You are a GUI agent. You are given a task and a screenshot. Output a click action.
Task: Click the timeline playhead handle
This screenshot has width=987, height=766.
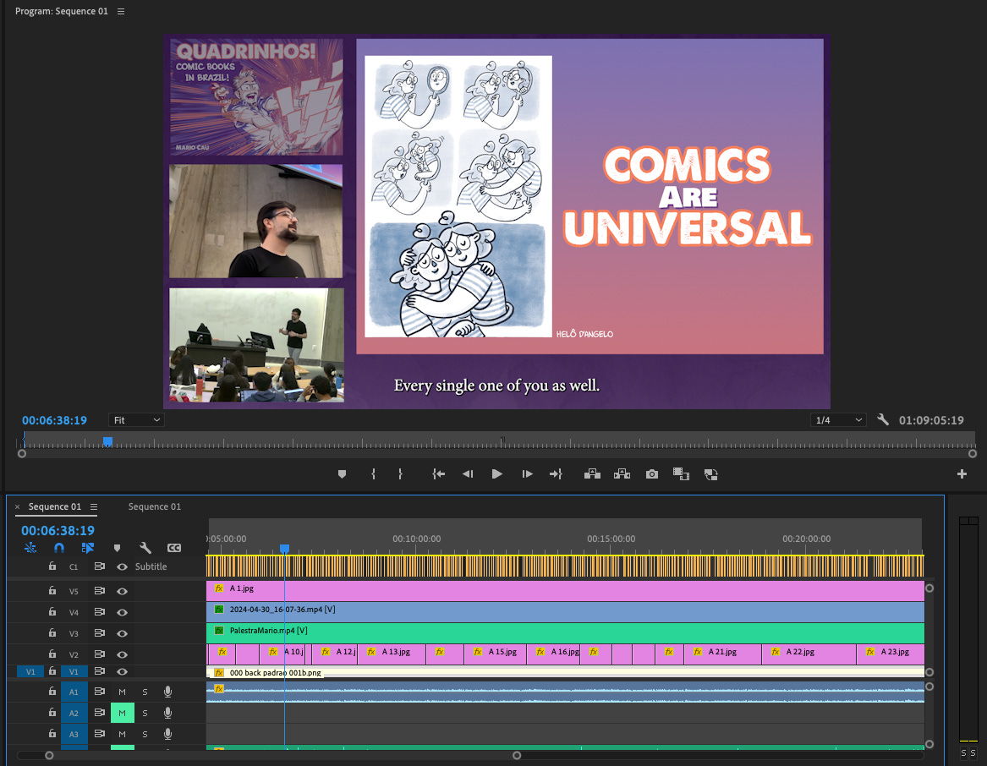(284, 549)
